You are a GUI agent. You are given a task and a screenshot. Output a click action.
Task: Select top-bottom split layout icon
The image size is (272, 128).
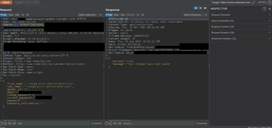200,8
